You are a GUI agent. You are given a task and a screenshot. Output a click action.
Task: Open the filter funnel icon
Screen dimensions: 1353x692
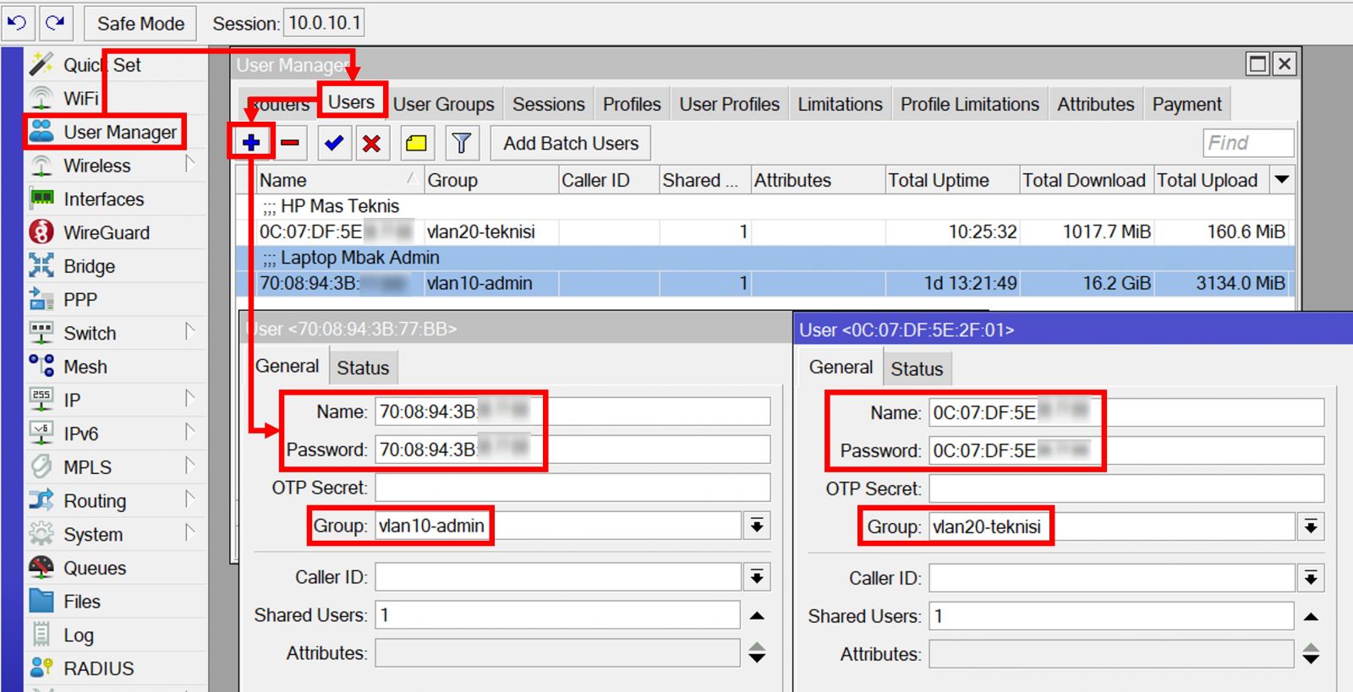click(x=461, y=143)
